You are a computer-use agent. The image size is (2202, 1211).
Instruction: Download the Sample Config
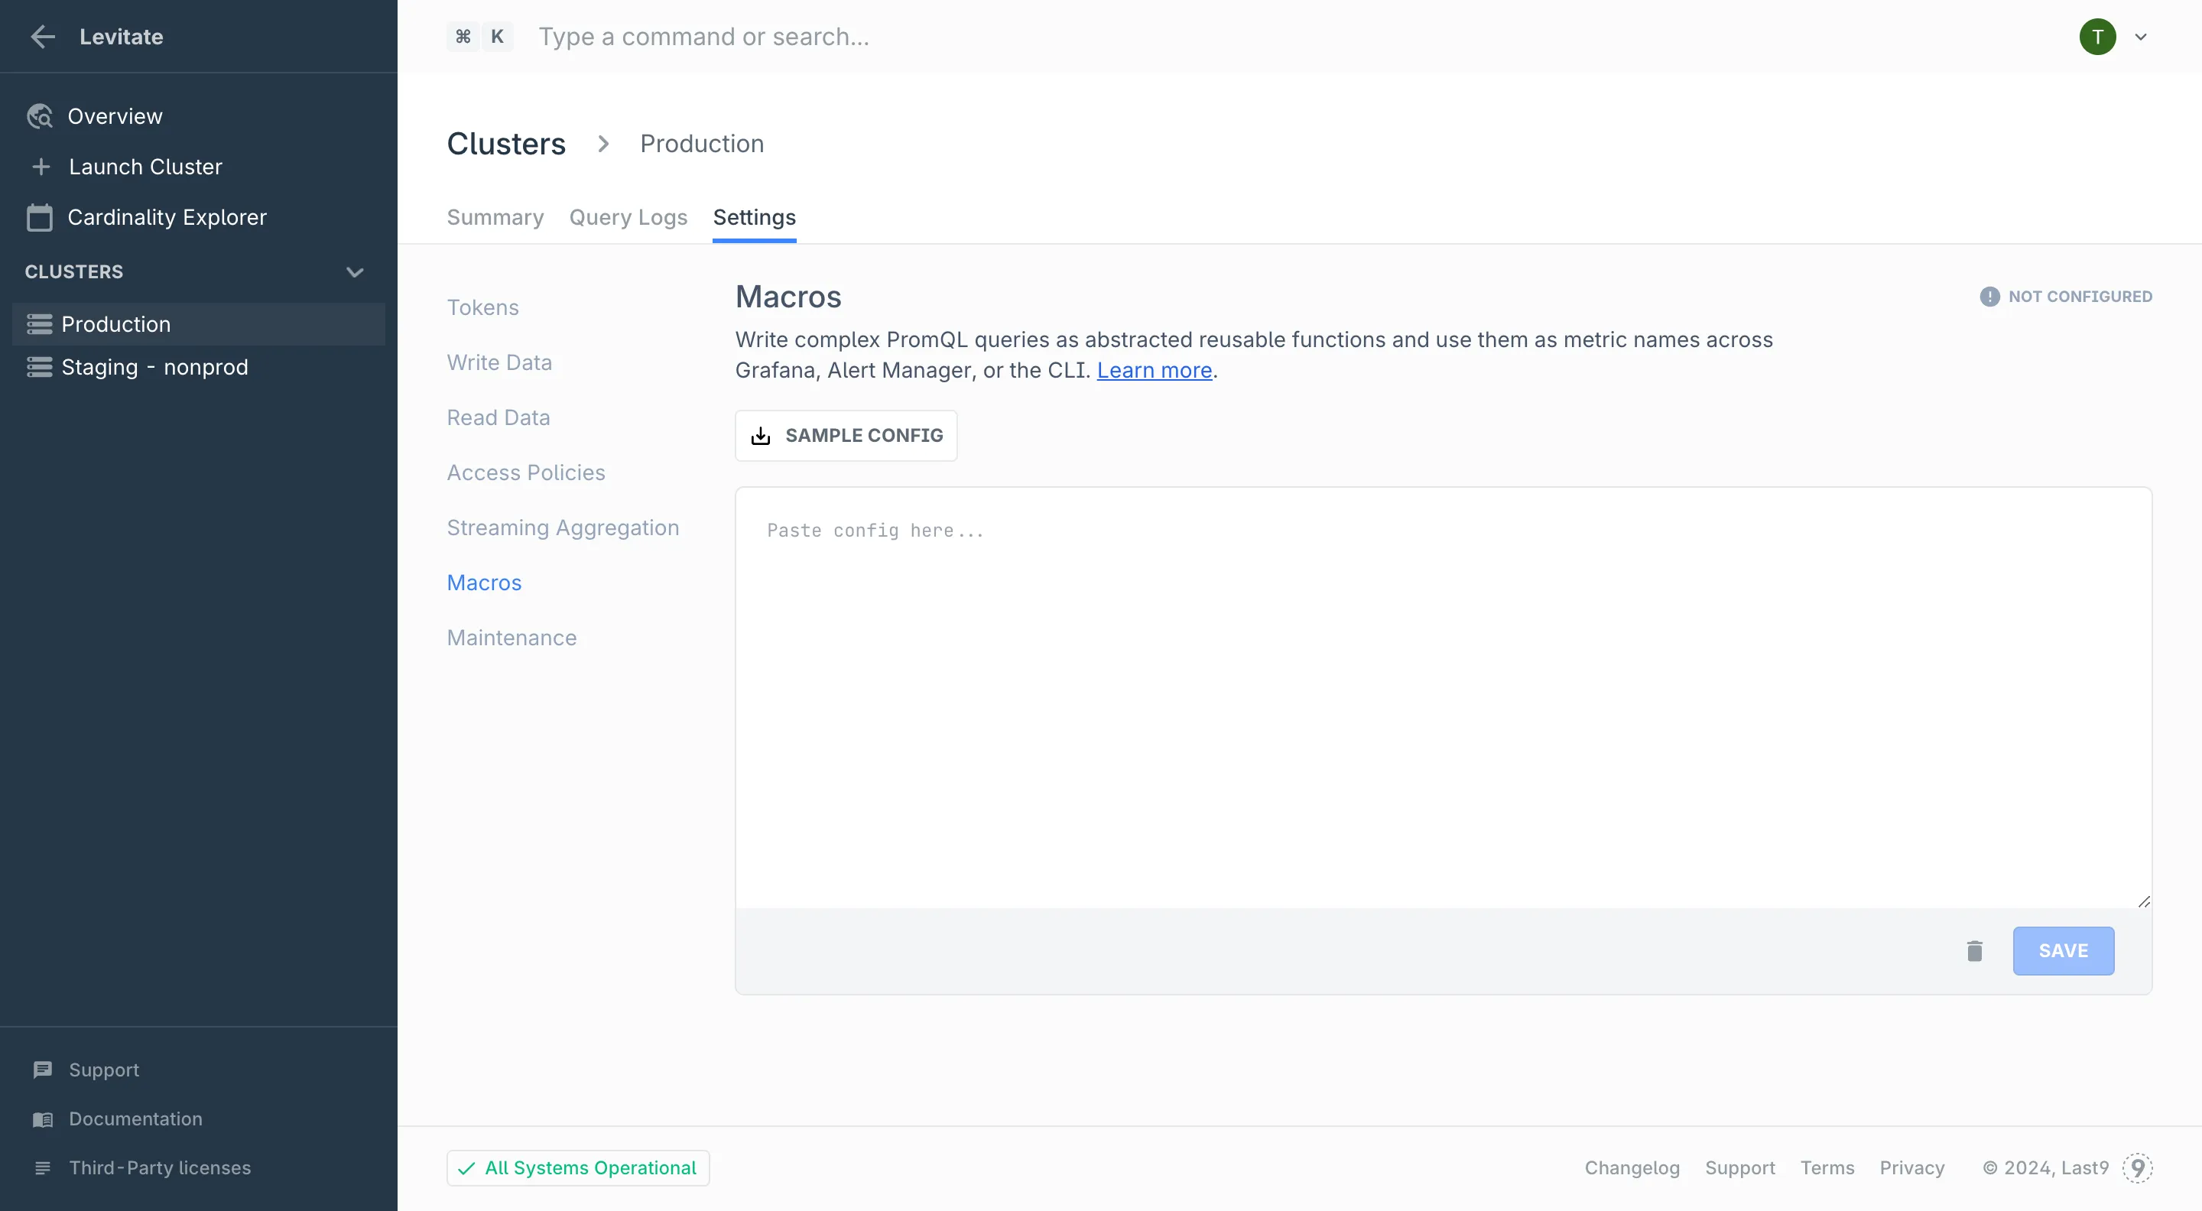(x=846, y=436)
